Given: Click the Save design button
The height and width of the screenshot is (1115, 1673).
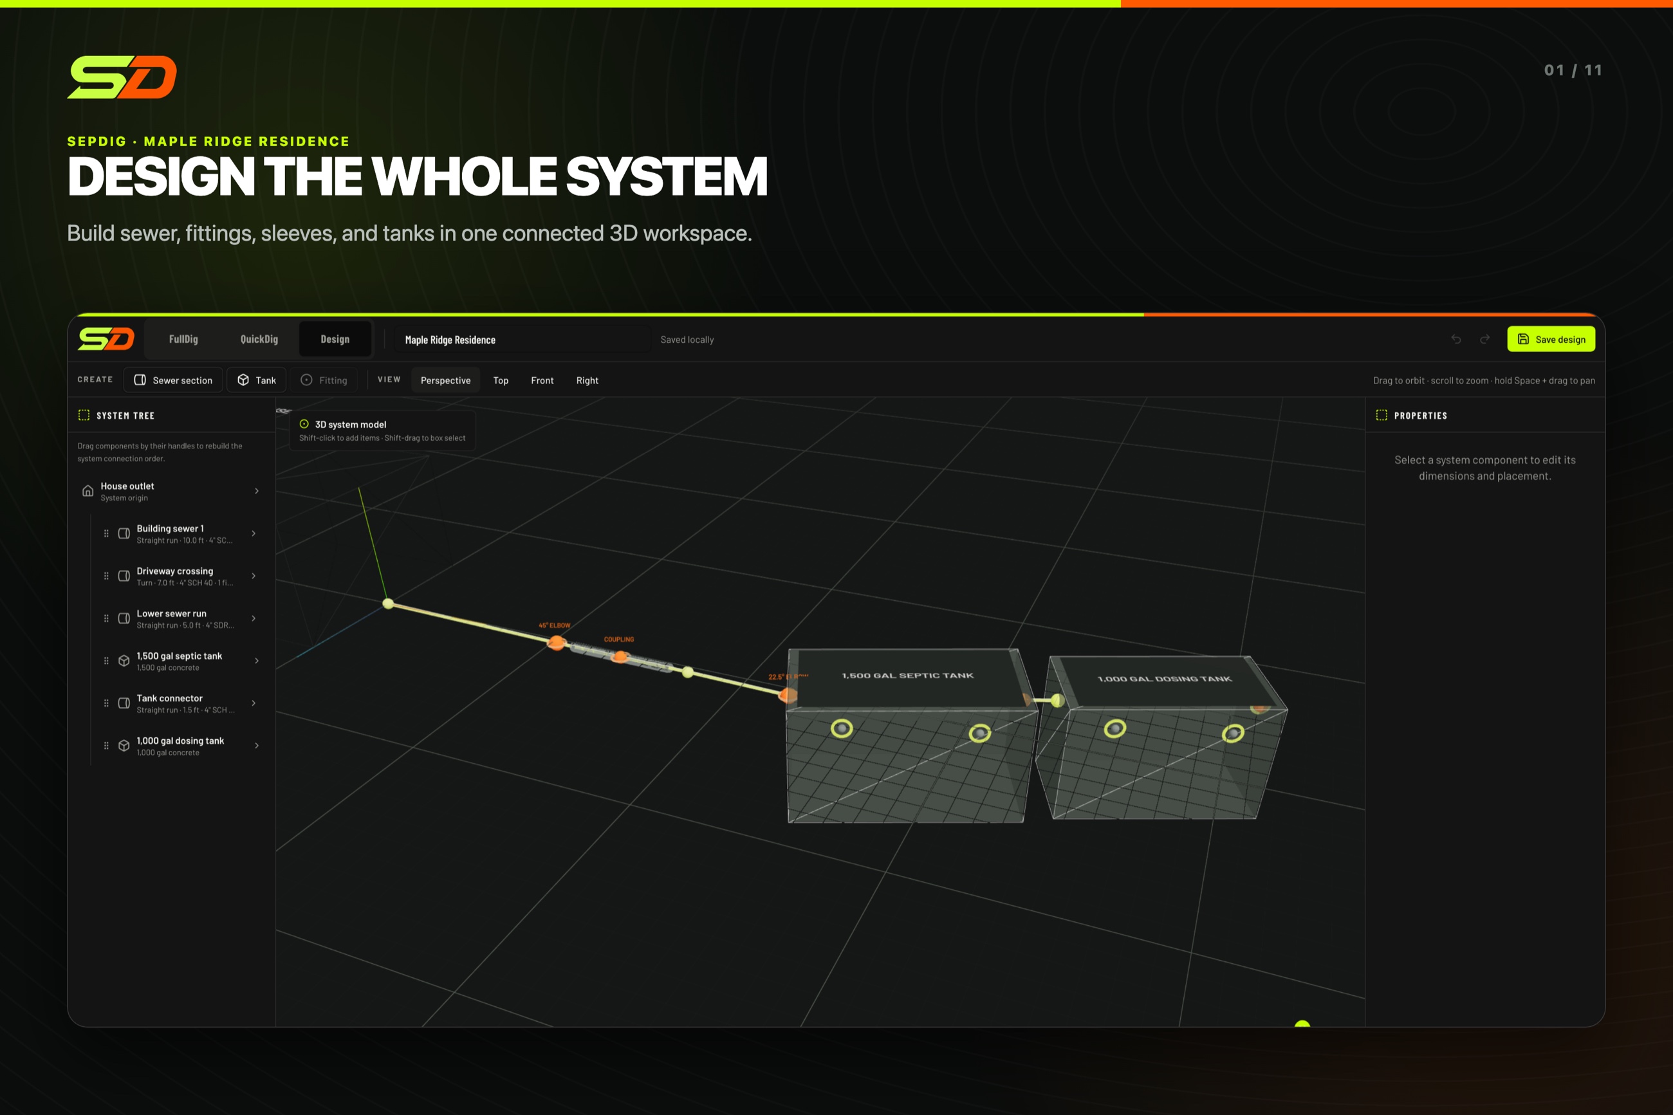Looking at the screenshot, I should pos(1551,339).
